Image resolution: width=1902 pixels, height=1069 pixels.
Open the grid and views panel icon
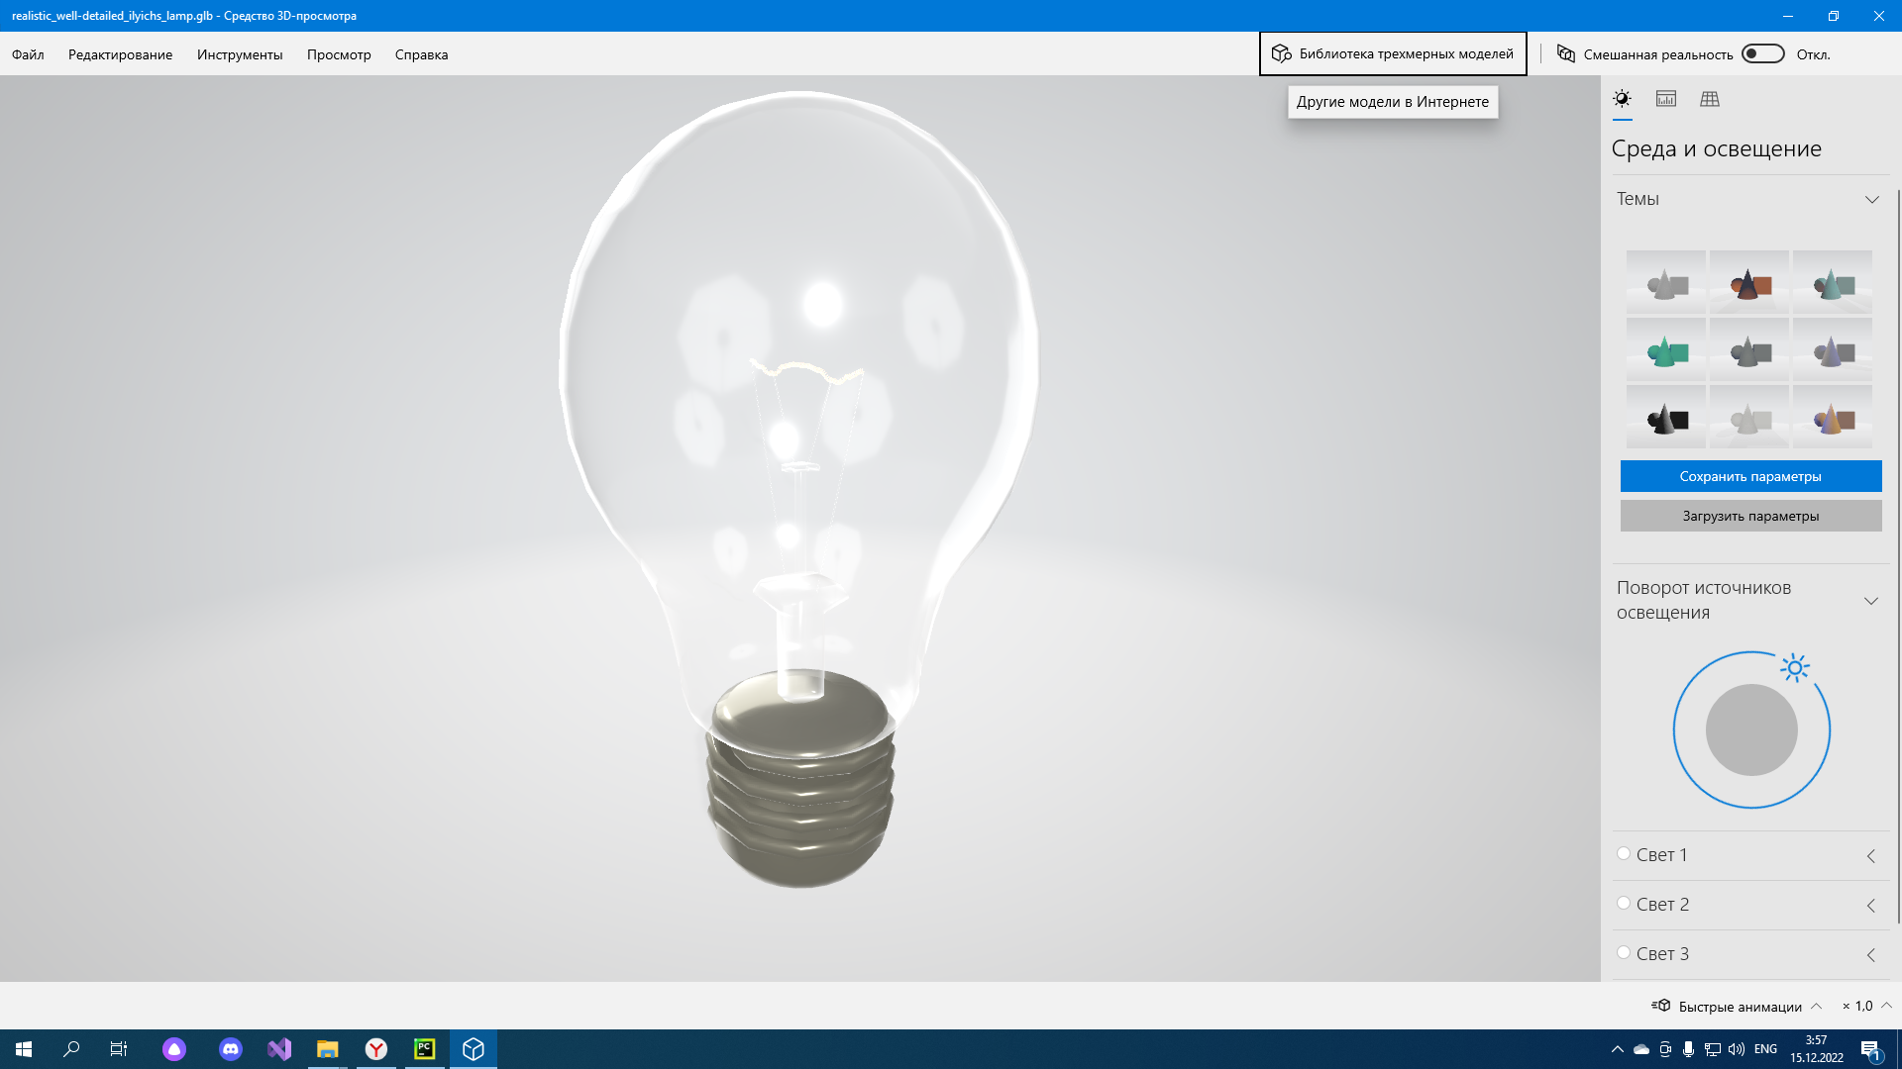[x=1711, y=98]
